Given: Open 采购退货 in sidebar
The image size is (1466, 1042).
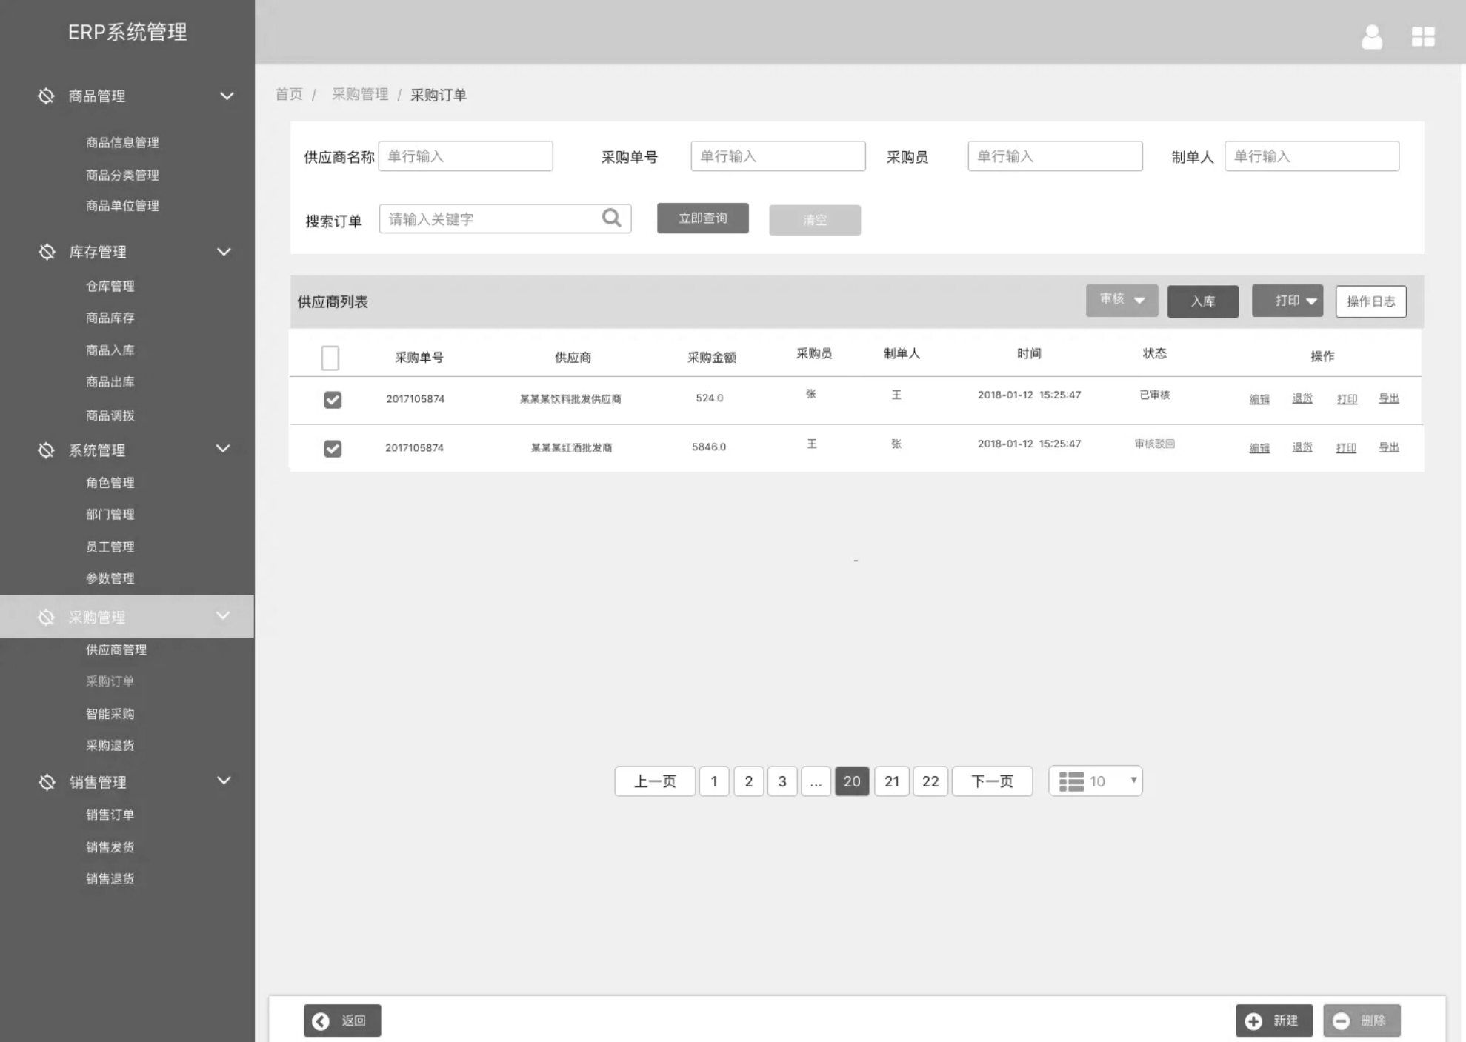Looking at the screenshot, I should pos(110,745).
